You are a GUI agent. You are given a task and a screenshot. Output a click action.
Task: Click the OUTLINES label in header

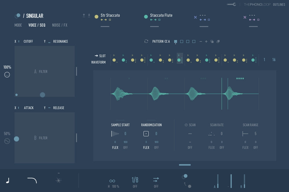(x=279, y=5)
